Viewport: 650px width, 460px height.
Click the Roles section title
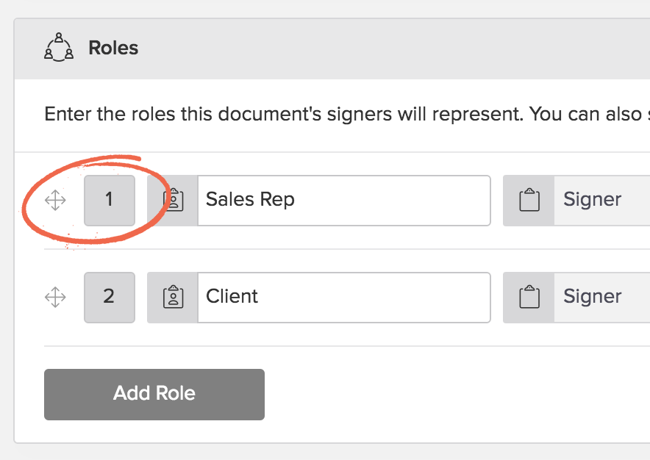click(x=113, y=48)
